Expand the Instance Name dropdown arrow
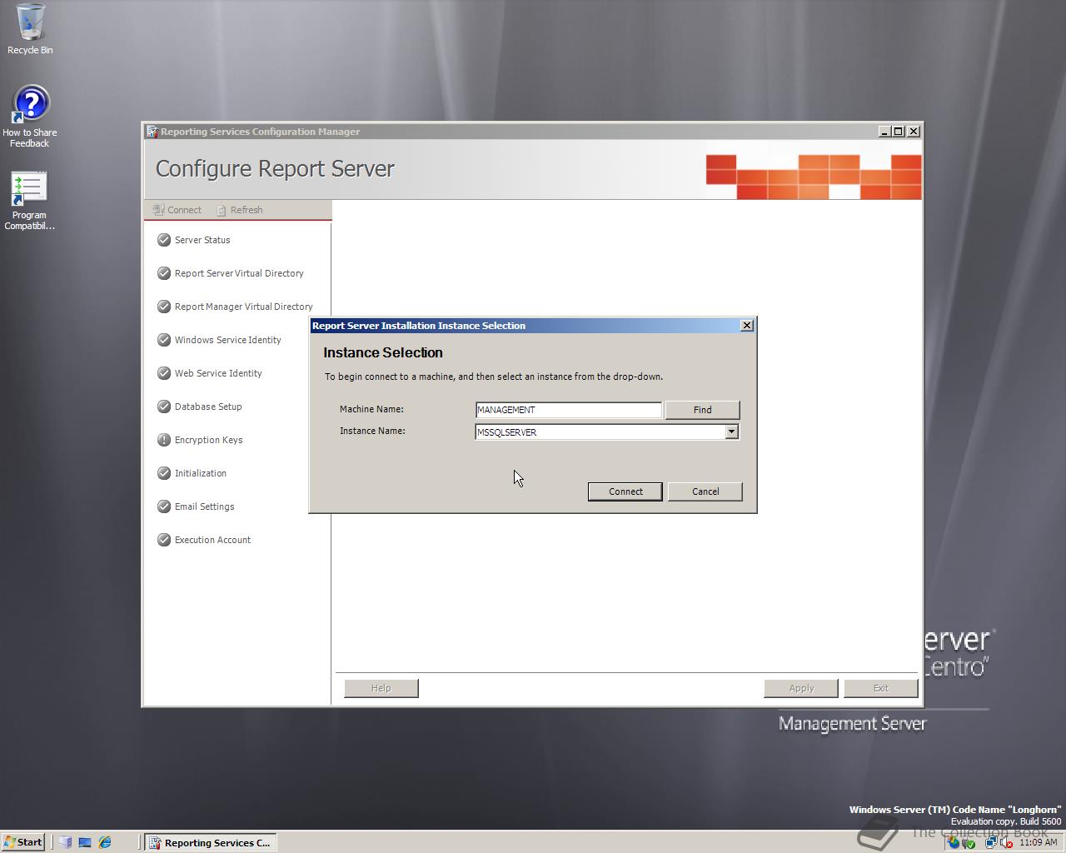Viewport: 1066px width, 853px height. coord(731,431)
